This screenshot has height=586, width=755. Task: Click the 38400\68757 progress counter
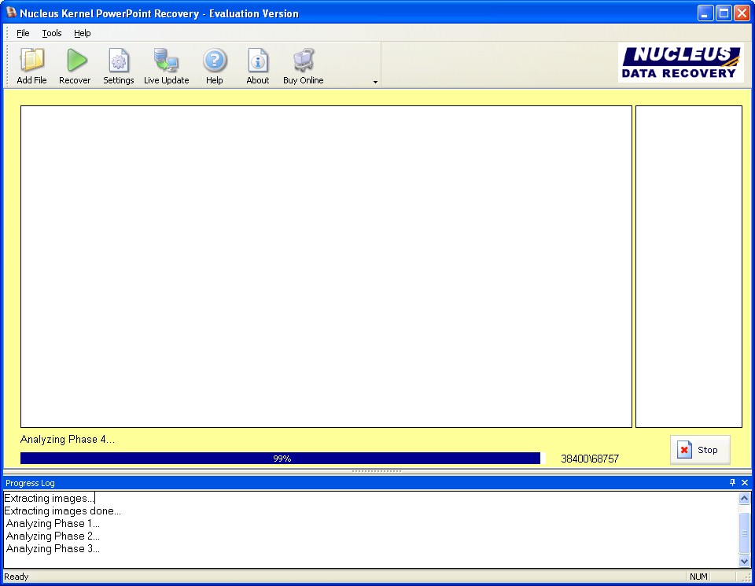pos(590,459)
